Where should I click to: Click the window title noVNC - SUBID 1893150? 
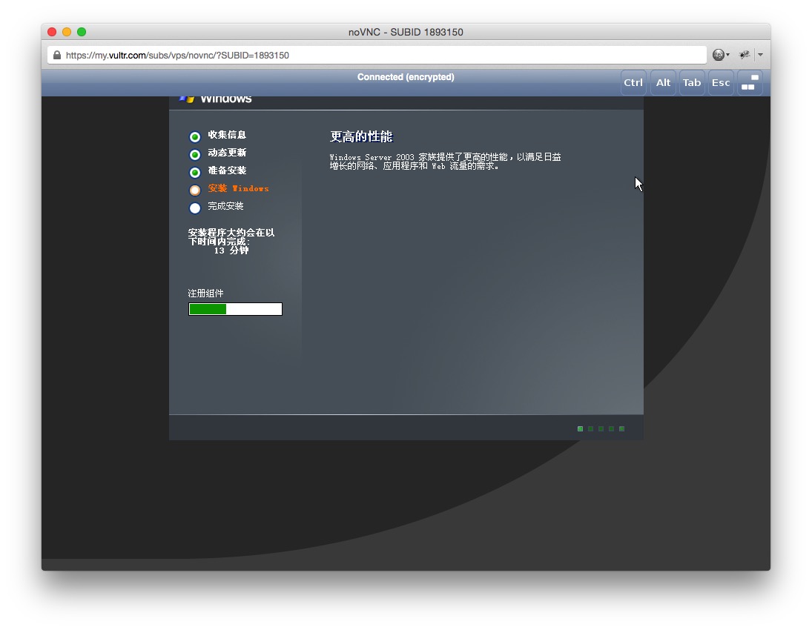pyautogui.click(x=406, y=32)
